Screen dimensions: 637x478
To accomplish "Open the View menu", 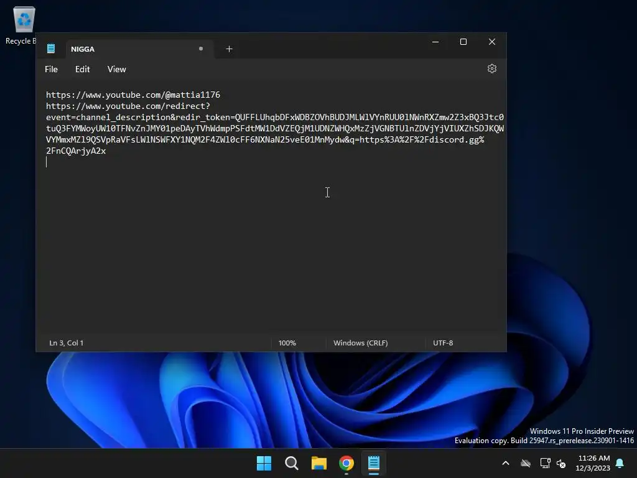I will [116, 69].
